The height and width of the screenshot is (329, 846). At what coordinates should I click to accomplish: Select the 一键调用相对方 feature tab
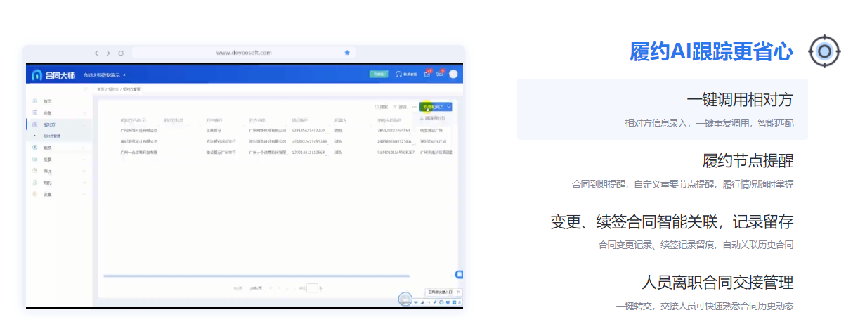point(663,109)
